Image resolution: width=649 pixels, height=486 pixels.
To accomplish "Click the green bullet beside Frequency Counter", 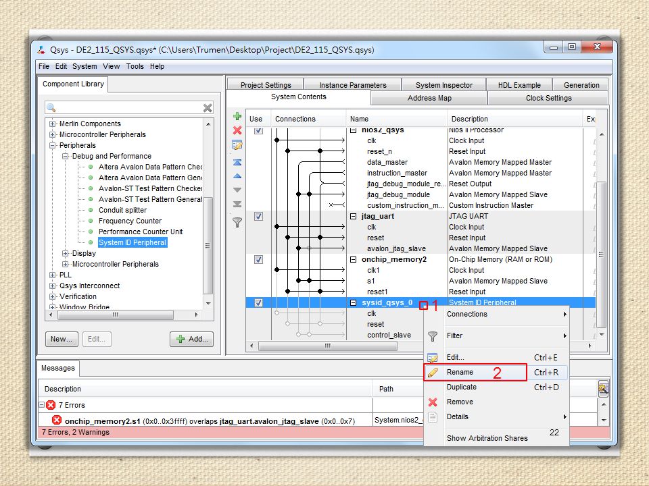I will 91,221.
